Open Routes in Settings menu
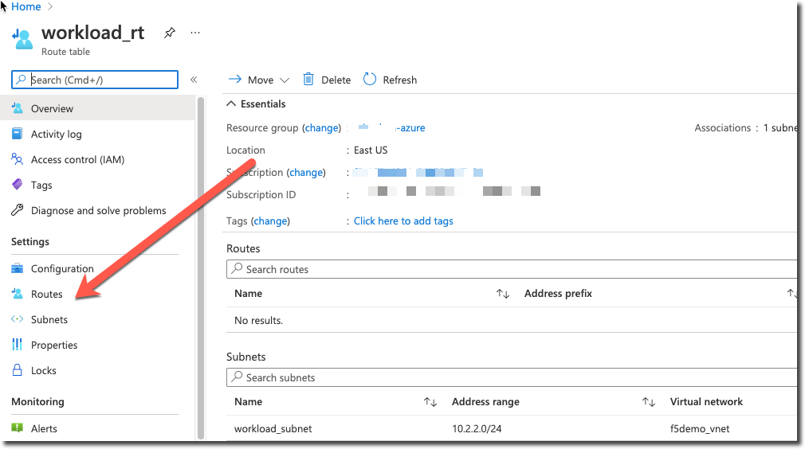The image size is (805, 449). (x=46, y=294)
